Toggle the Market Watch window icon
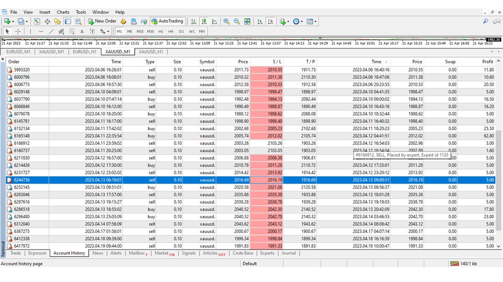The width and height of the screenshot is (503, 282). pyautogui.click(x=37, y=21)
